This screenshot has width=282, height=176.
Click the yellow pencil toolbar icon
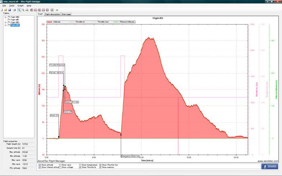[x=57, y=10]
